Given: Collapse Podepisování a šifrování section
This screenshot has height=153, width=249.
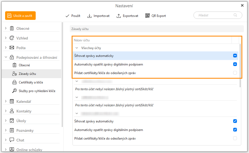Looking at the screenshot, I should point(6,57).
